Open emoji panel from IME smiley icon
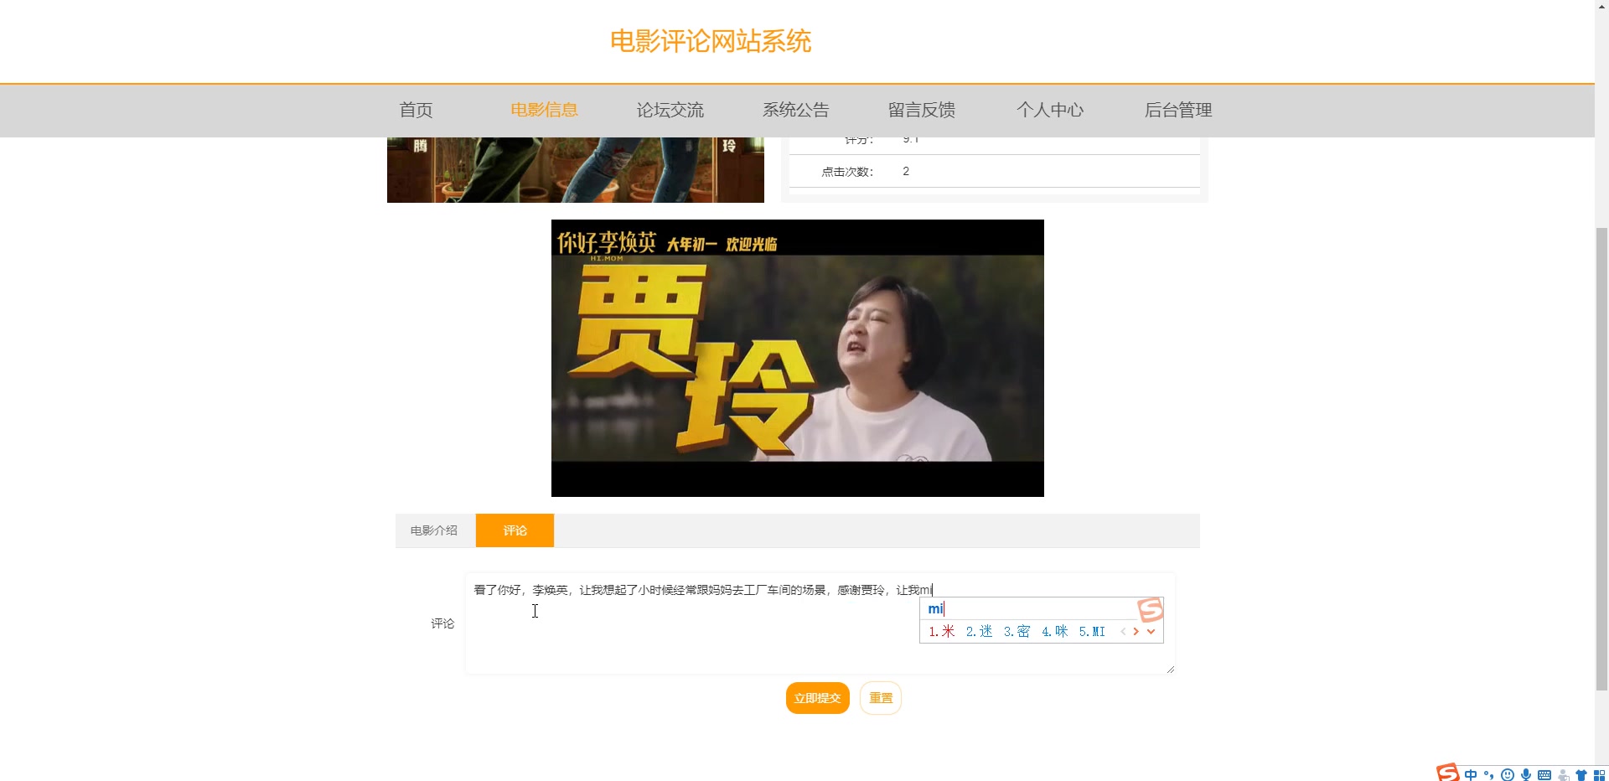 (1508, 775)
